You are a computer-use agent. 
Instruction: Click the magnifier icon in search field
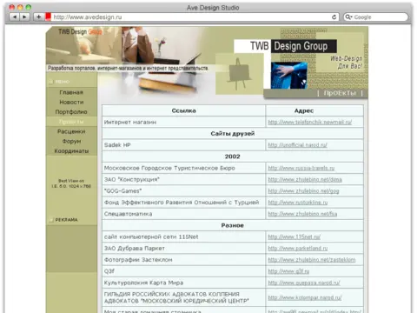(x=348, y=17)
